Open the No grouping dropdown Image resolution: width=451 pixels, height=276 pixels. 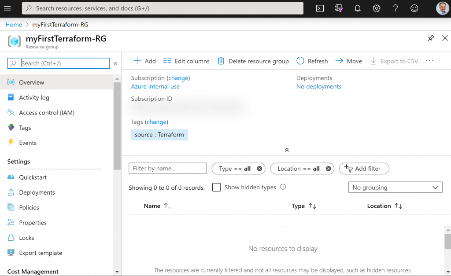[395, 188]
